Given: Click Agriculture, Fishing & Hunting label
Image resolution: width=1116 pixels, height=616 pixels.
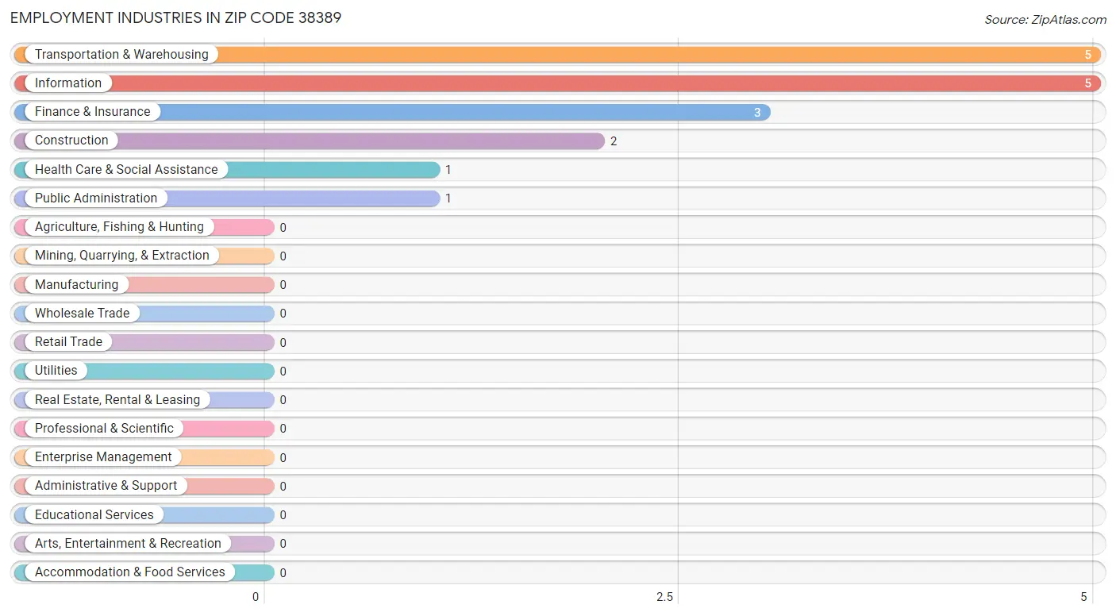Looking at the screenshot, I should tap(119, 227).
